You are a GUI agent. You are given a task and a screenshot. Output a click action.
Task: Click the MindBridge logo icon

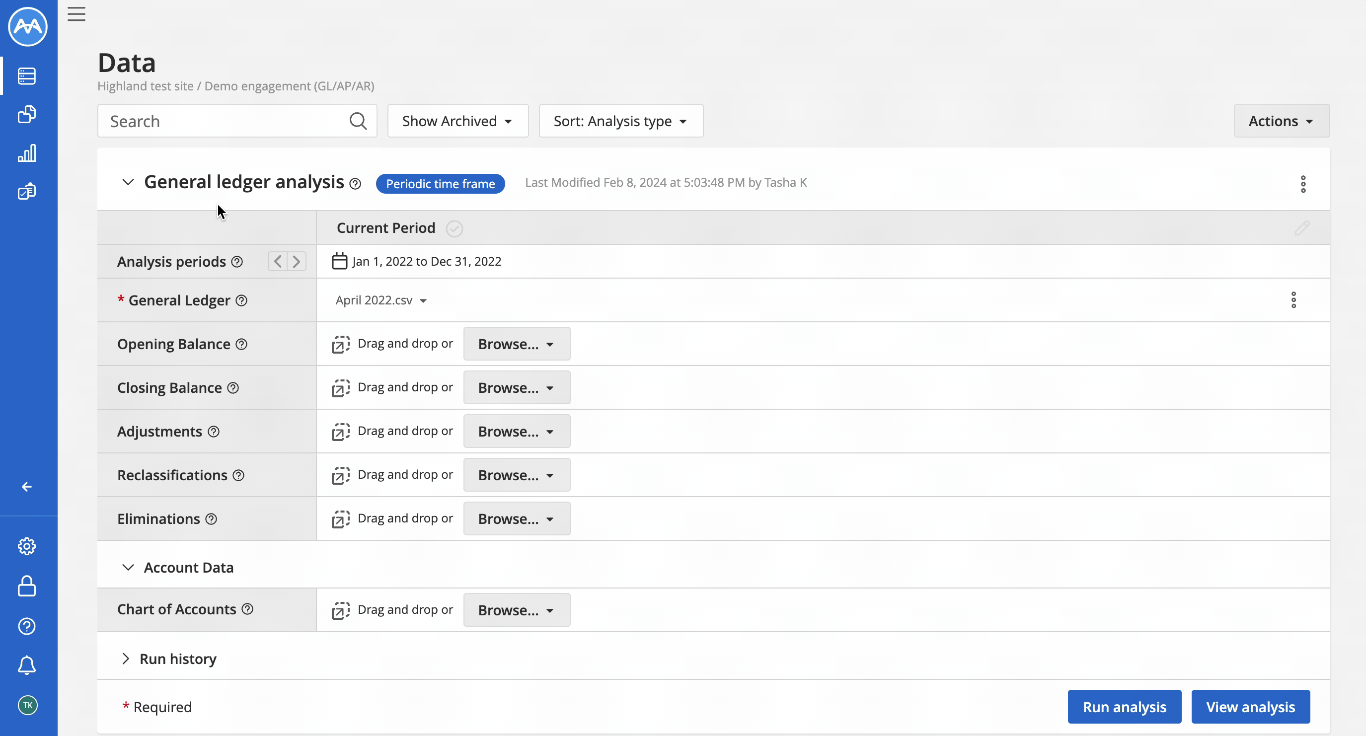click(28, 26)
